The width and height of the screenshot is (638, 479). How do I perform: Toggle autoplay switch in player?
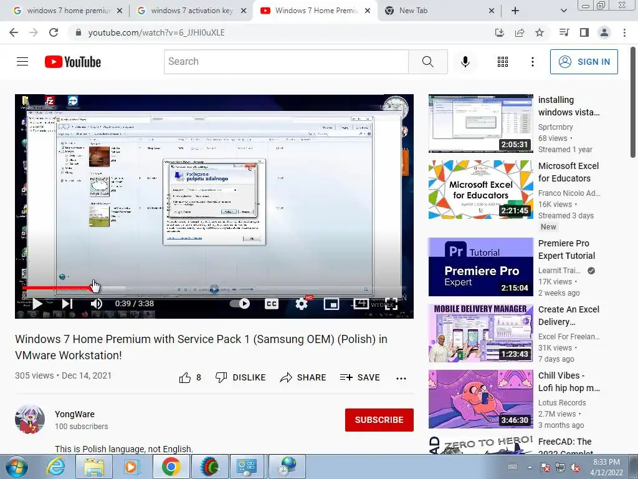pyautogui.click(x=240, y=304)
